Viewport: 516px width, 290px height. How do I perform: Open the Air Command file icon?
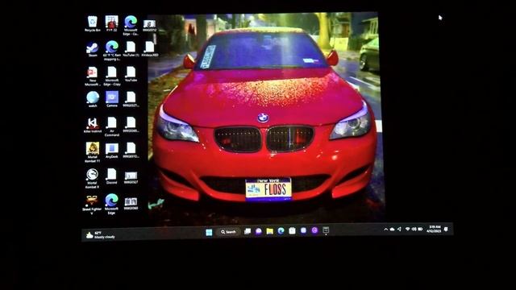coord(111,126)
